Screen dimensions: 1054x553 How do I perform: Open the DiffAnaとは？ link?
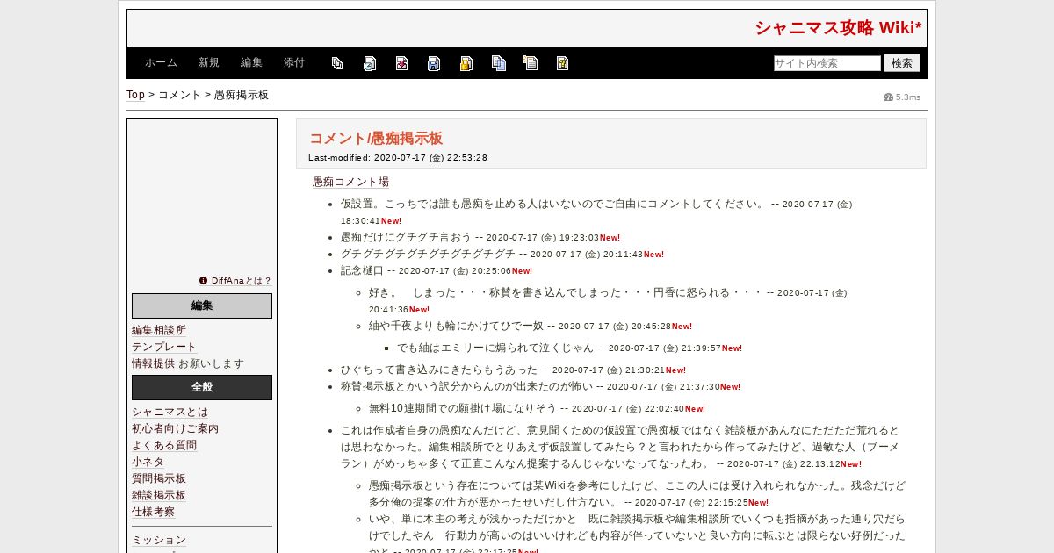pos(241,281)
